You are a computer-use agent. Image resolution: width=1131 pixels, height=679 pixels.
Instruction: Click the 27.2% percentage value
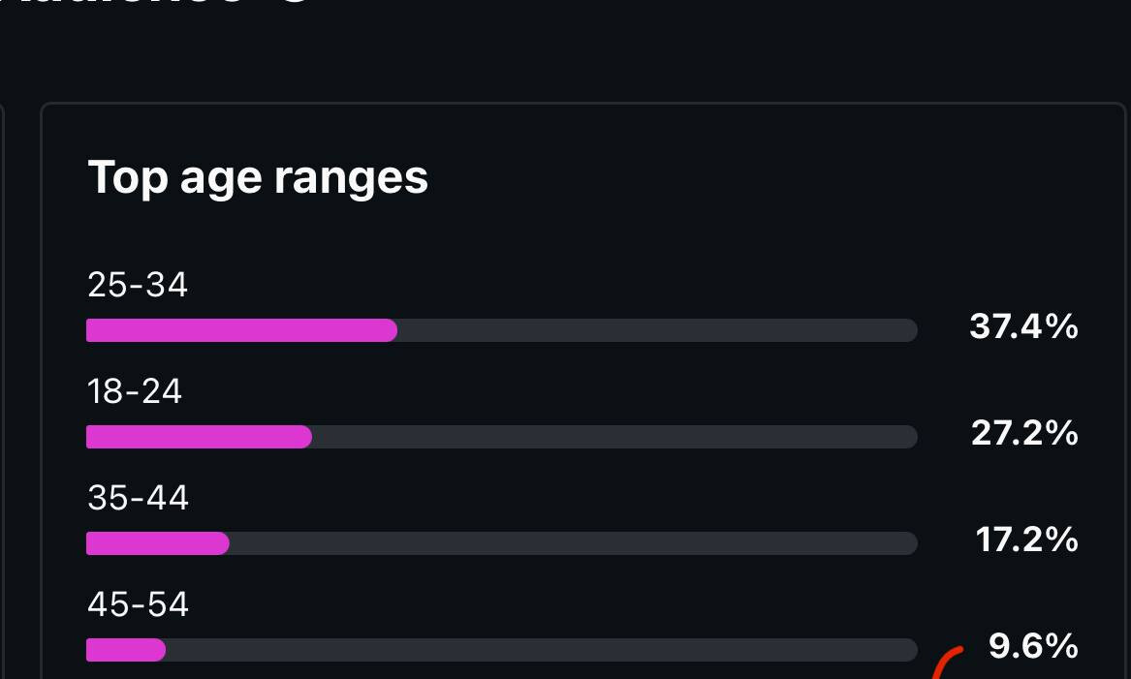tap(1024, 434)
